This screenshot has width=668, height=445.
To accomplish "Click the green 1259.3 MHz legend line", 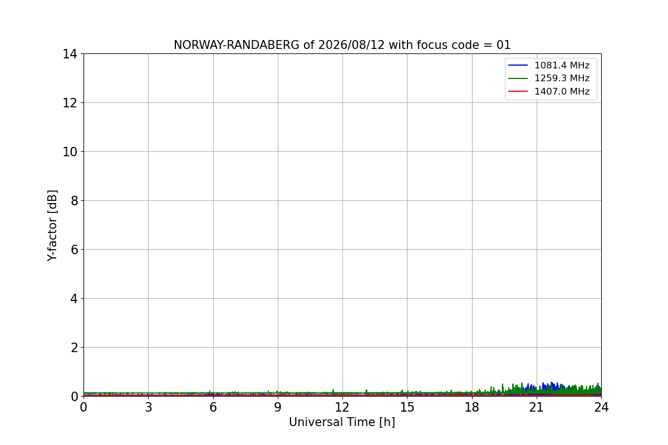I will tap(518, 78).
